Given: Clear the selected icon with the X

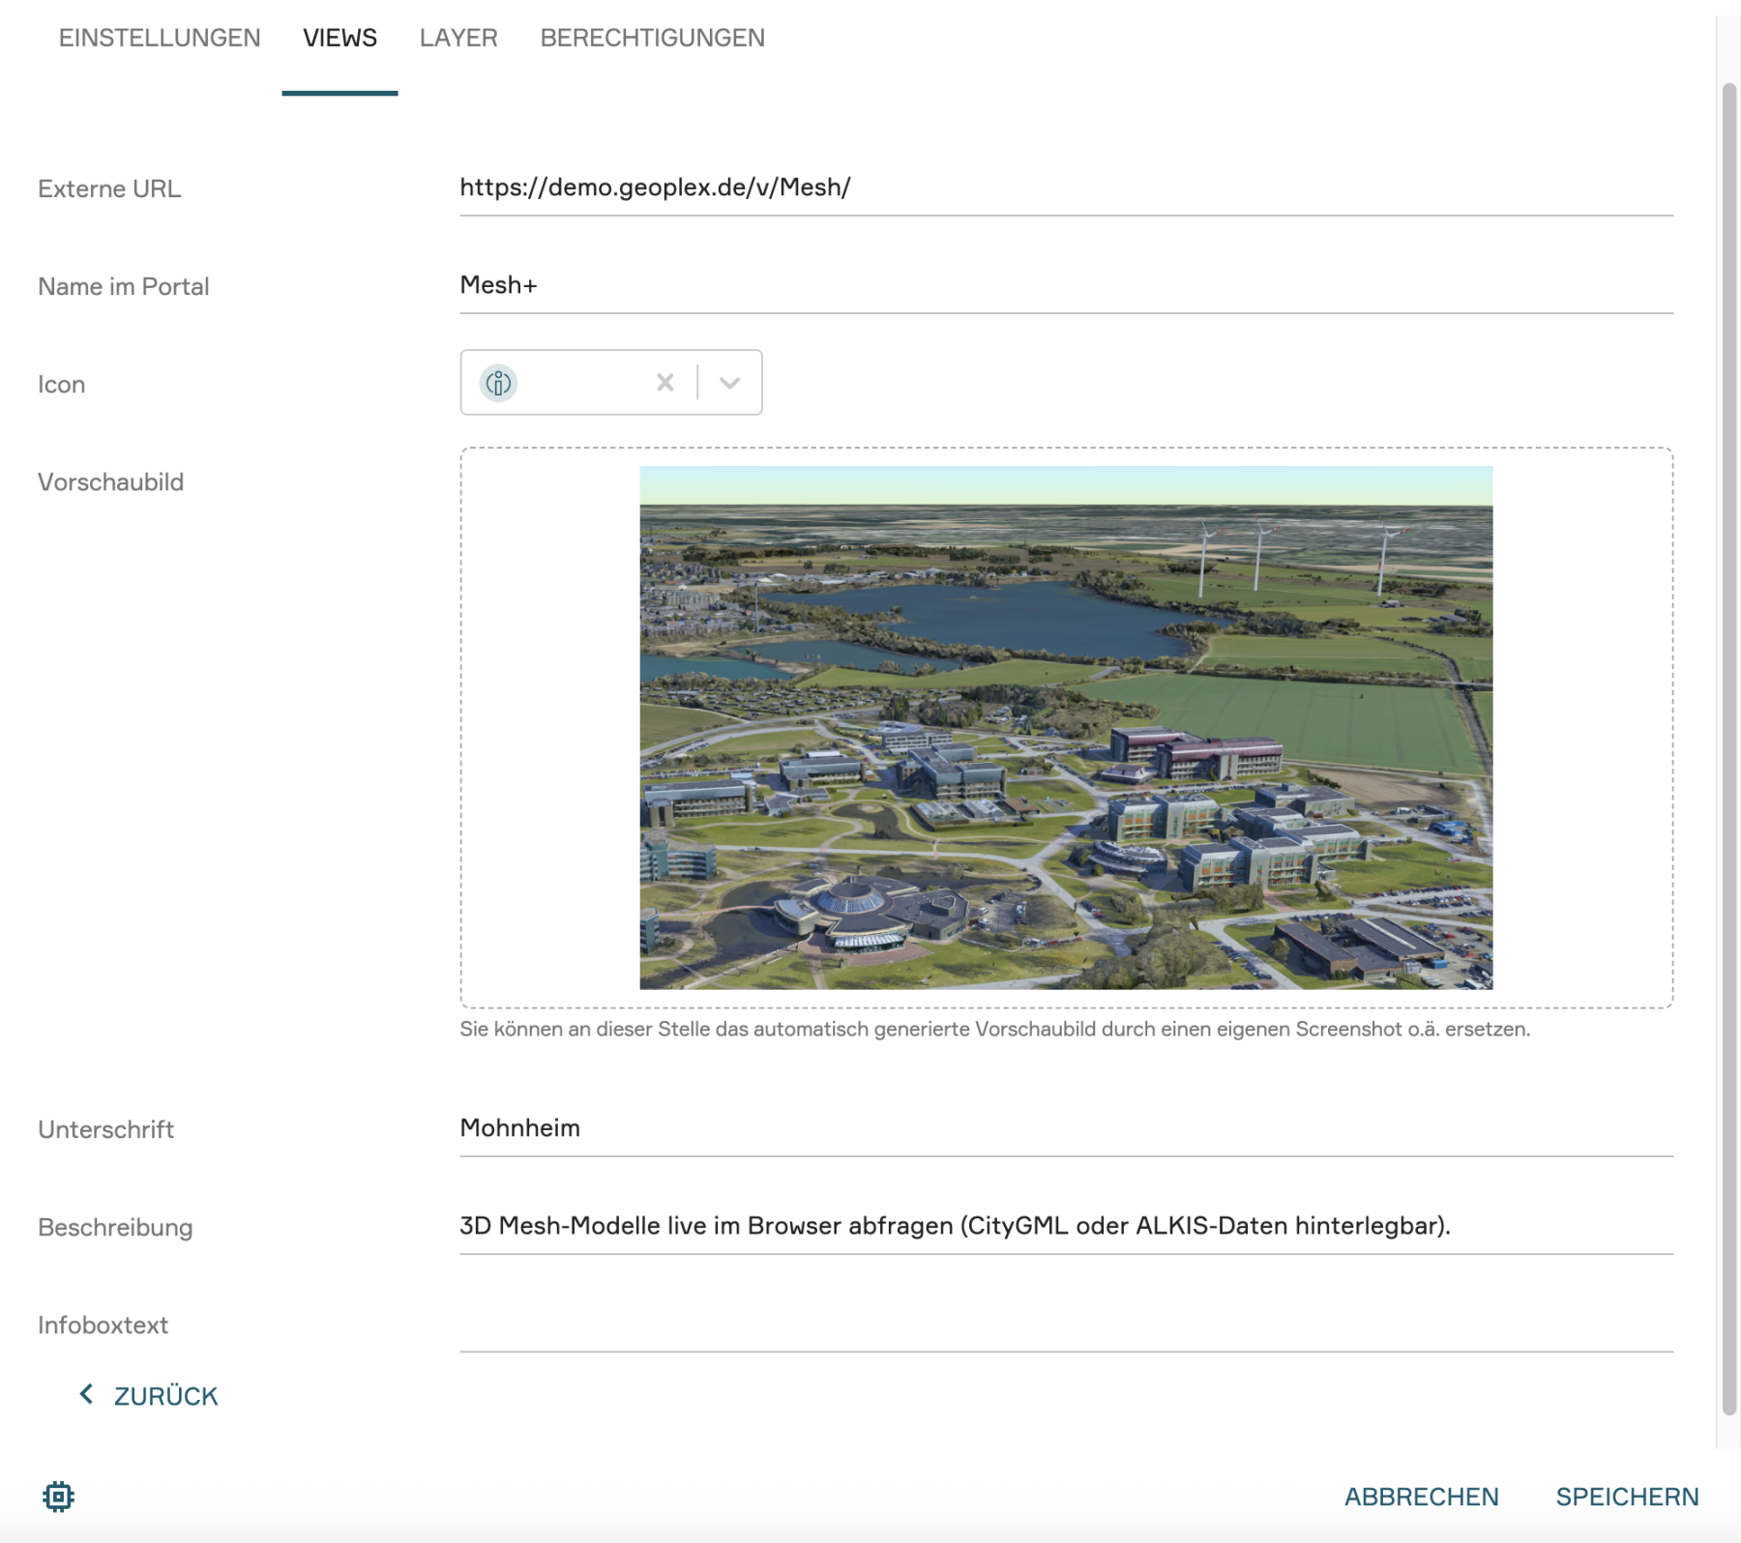Looking at the screenshot, I should tap(664, 383).
